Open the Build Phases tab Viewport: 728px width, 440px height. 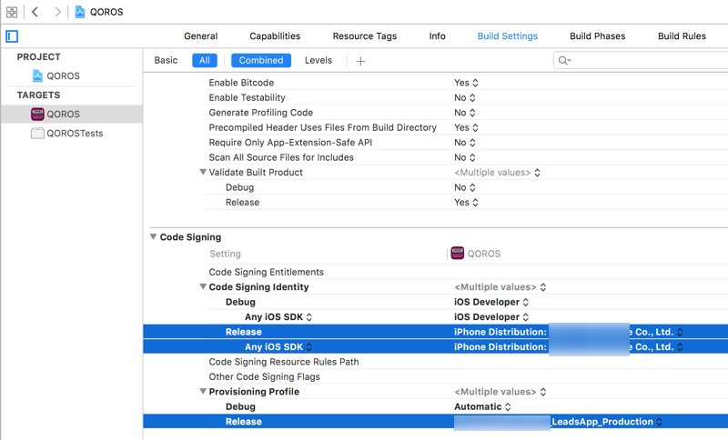(x=597, y=36)
